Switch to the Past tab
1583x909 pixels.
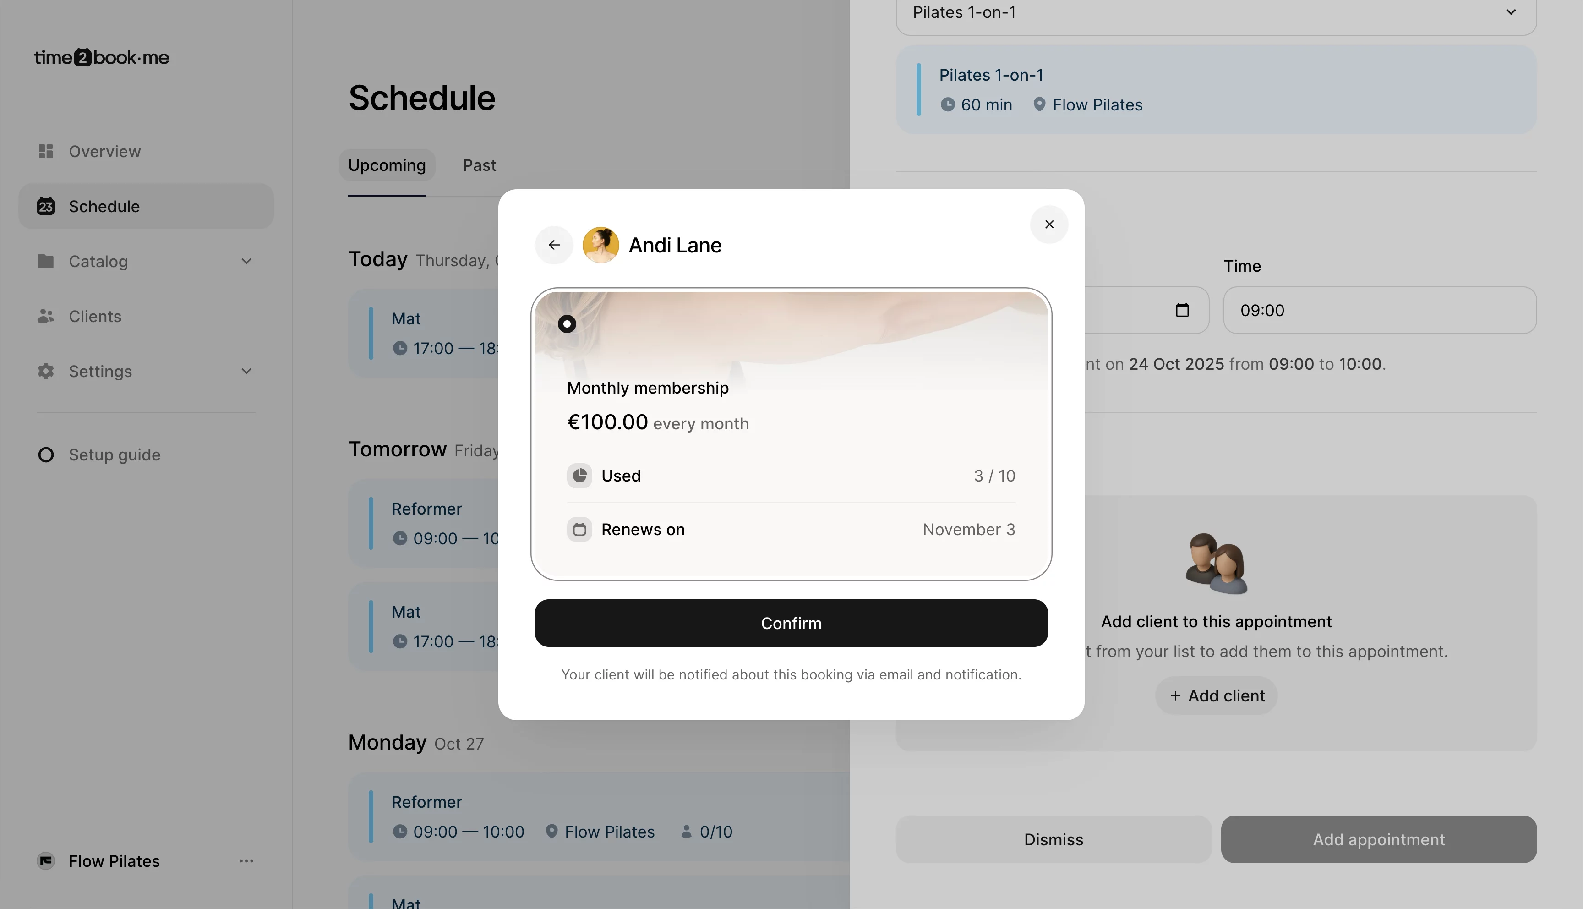coord(479,165)
